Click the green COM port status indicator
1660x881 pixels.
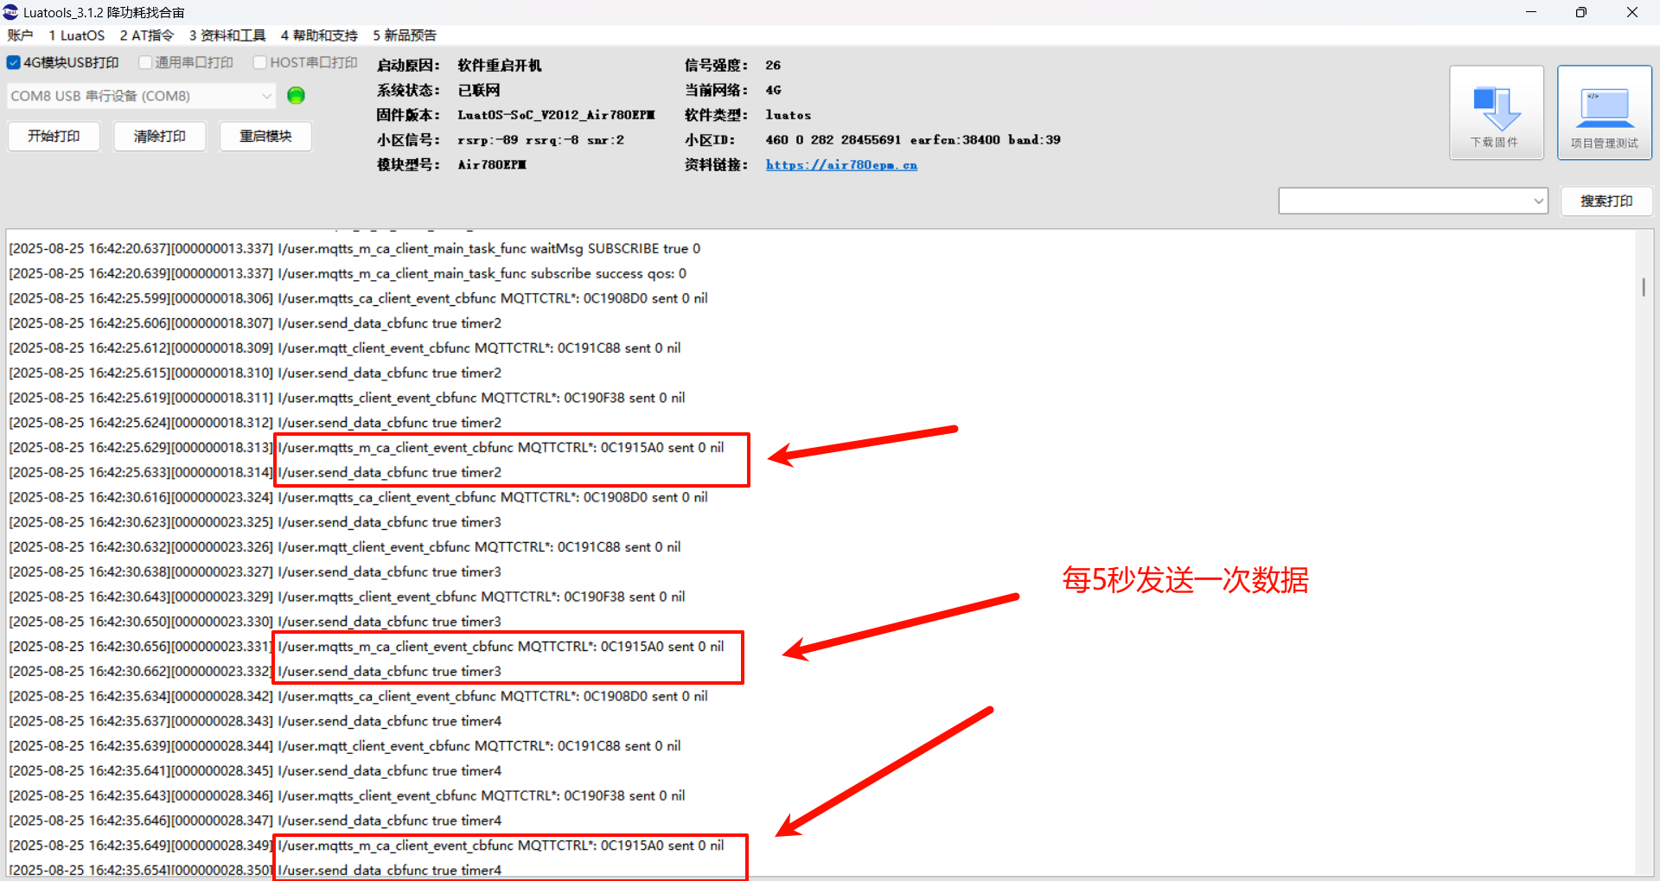point(296,95)
